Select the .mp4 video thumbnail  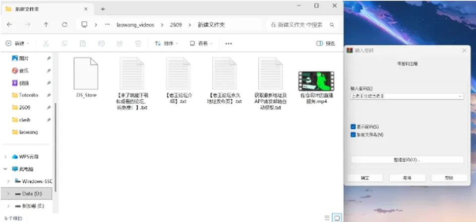(x=316, y=81)
